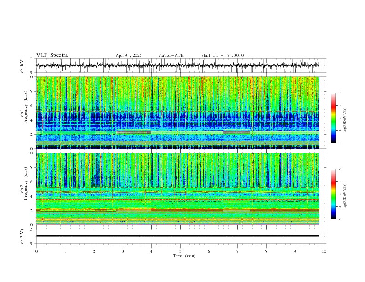Image resolution: width=365 pixels, height=282 pixels.
Task: Click the "start UT = 7 :30:0" text
Action: click(x=223, y=55)
